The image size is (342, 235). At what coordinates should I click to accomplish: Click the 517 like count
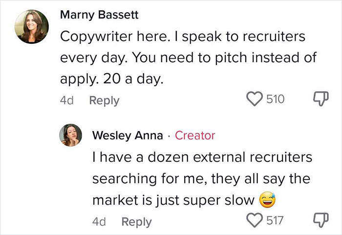[275, 220]
